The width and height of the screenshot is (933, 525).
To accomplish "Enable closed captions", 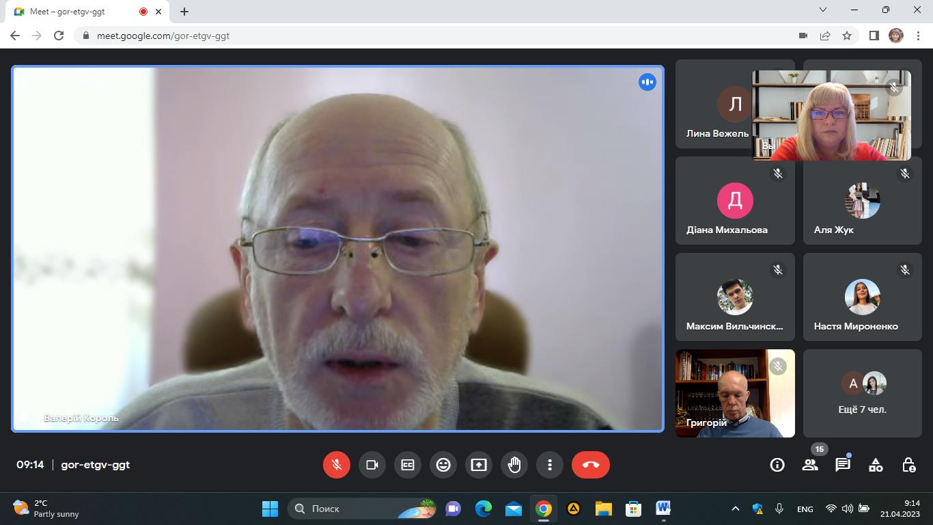I will (408, 465).
